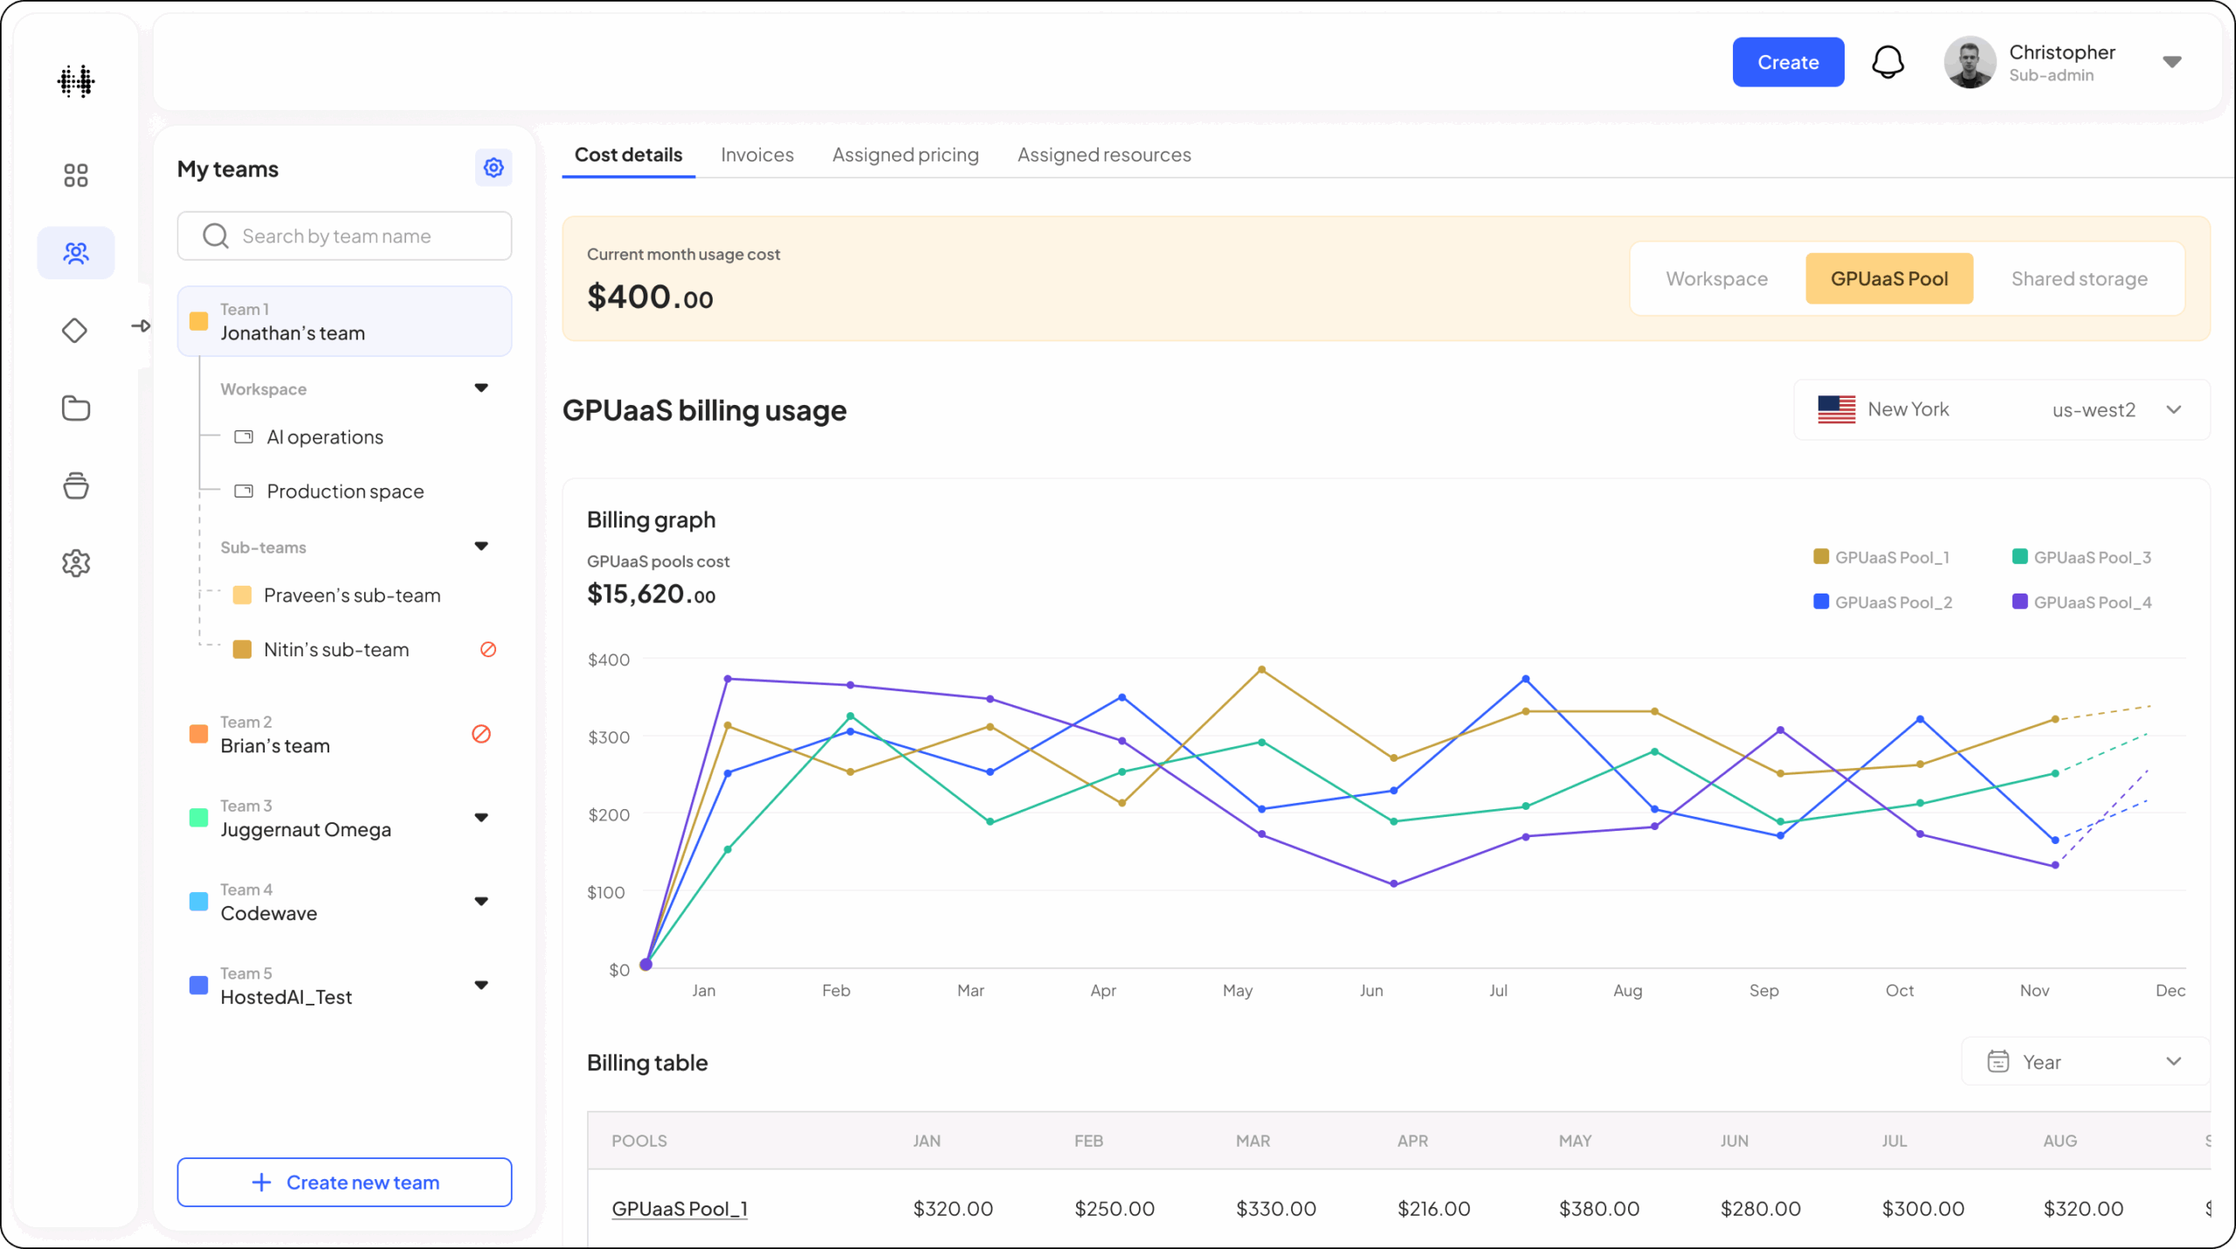Image resolution: width=2236 pixels, height=1249 pixels.
Task: Open the GPUaaS Pool_1 link in table
Action: pos(680,1208)
